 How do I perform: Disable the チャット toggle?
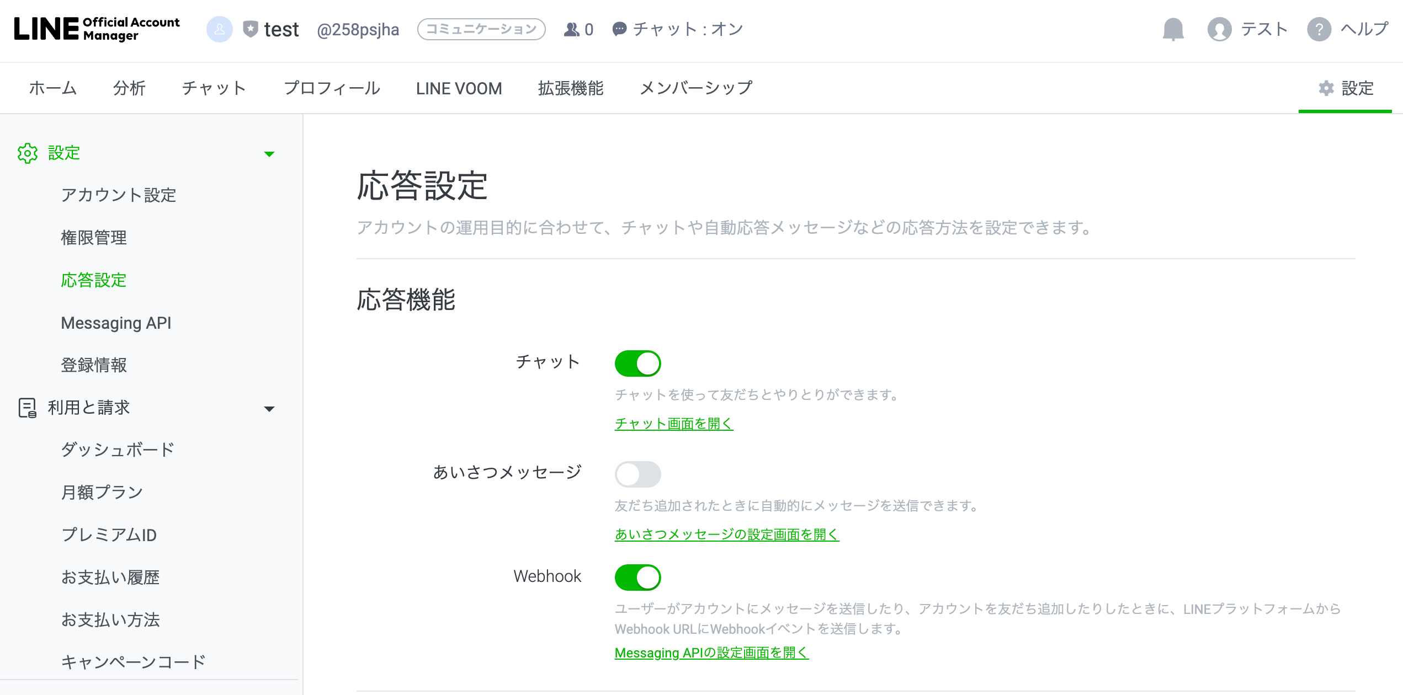[638, 363]
